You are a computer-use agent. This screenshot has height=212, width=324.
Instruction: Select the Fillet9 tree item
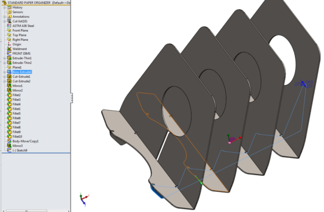[x=14, y=132]
